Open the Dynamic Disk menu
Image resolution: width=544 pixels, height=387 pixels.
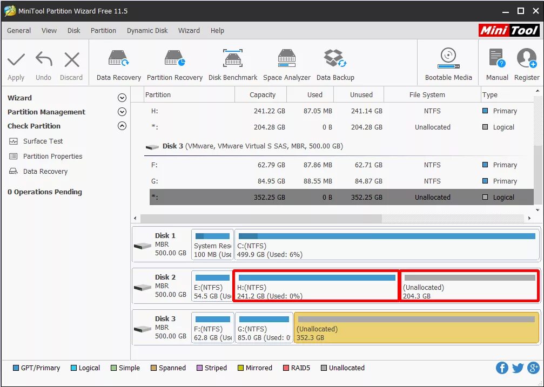coord(147,31)
